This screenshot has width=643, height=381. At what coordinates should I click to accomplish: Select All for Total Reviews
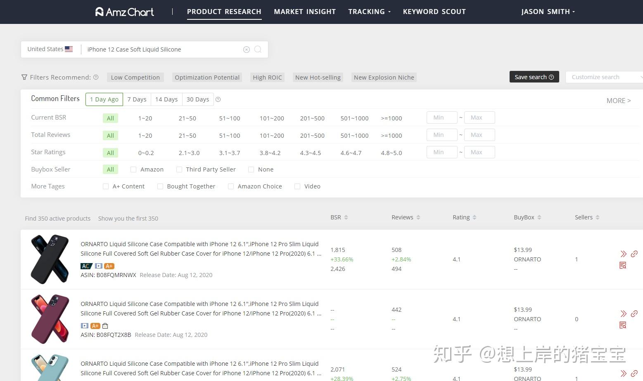point(110,136)
